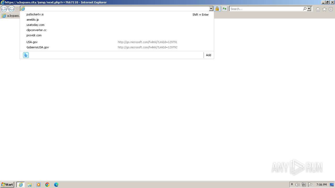Select the a.bypass tab

point(10,16)
